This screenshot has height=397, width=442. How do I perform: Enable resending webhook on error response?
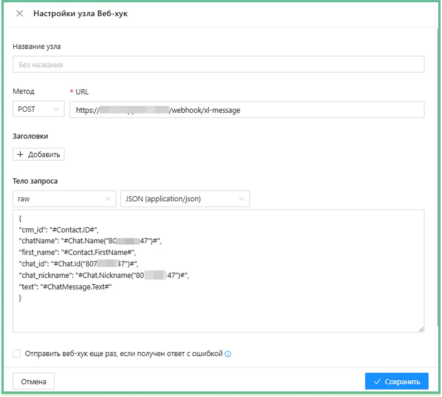[x=17, y=354]
